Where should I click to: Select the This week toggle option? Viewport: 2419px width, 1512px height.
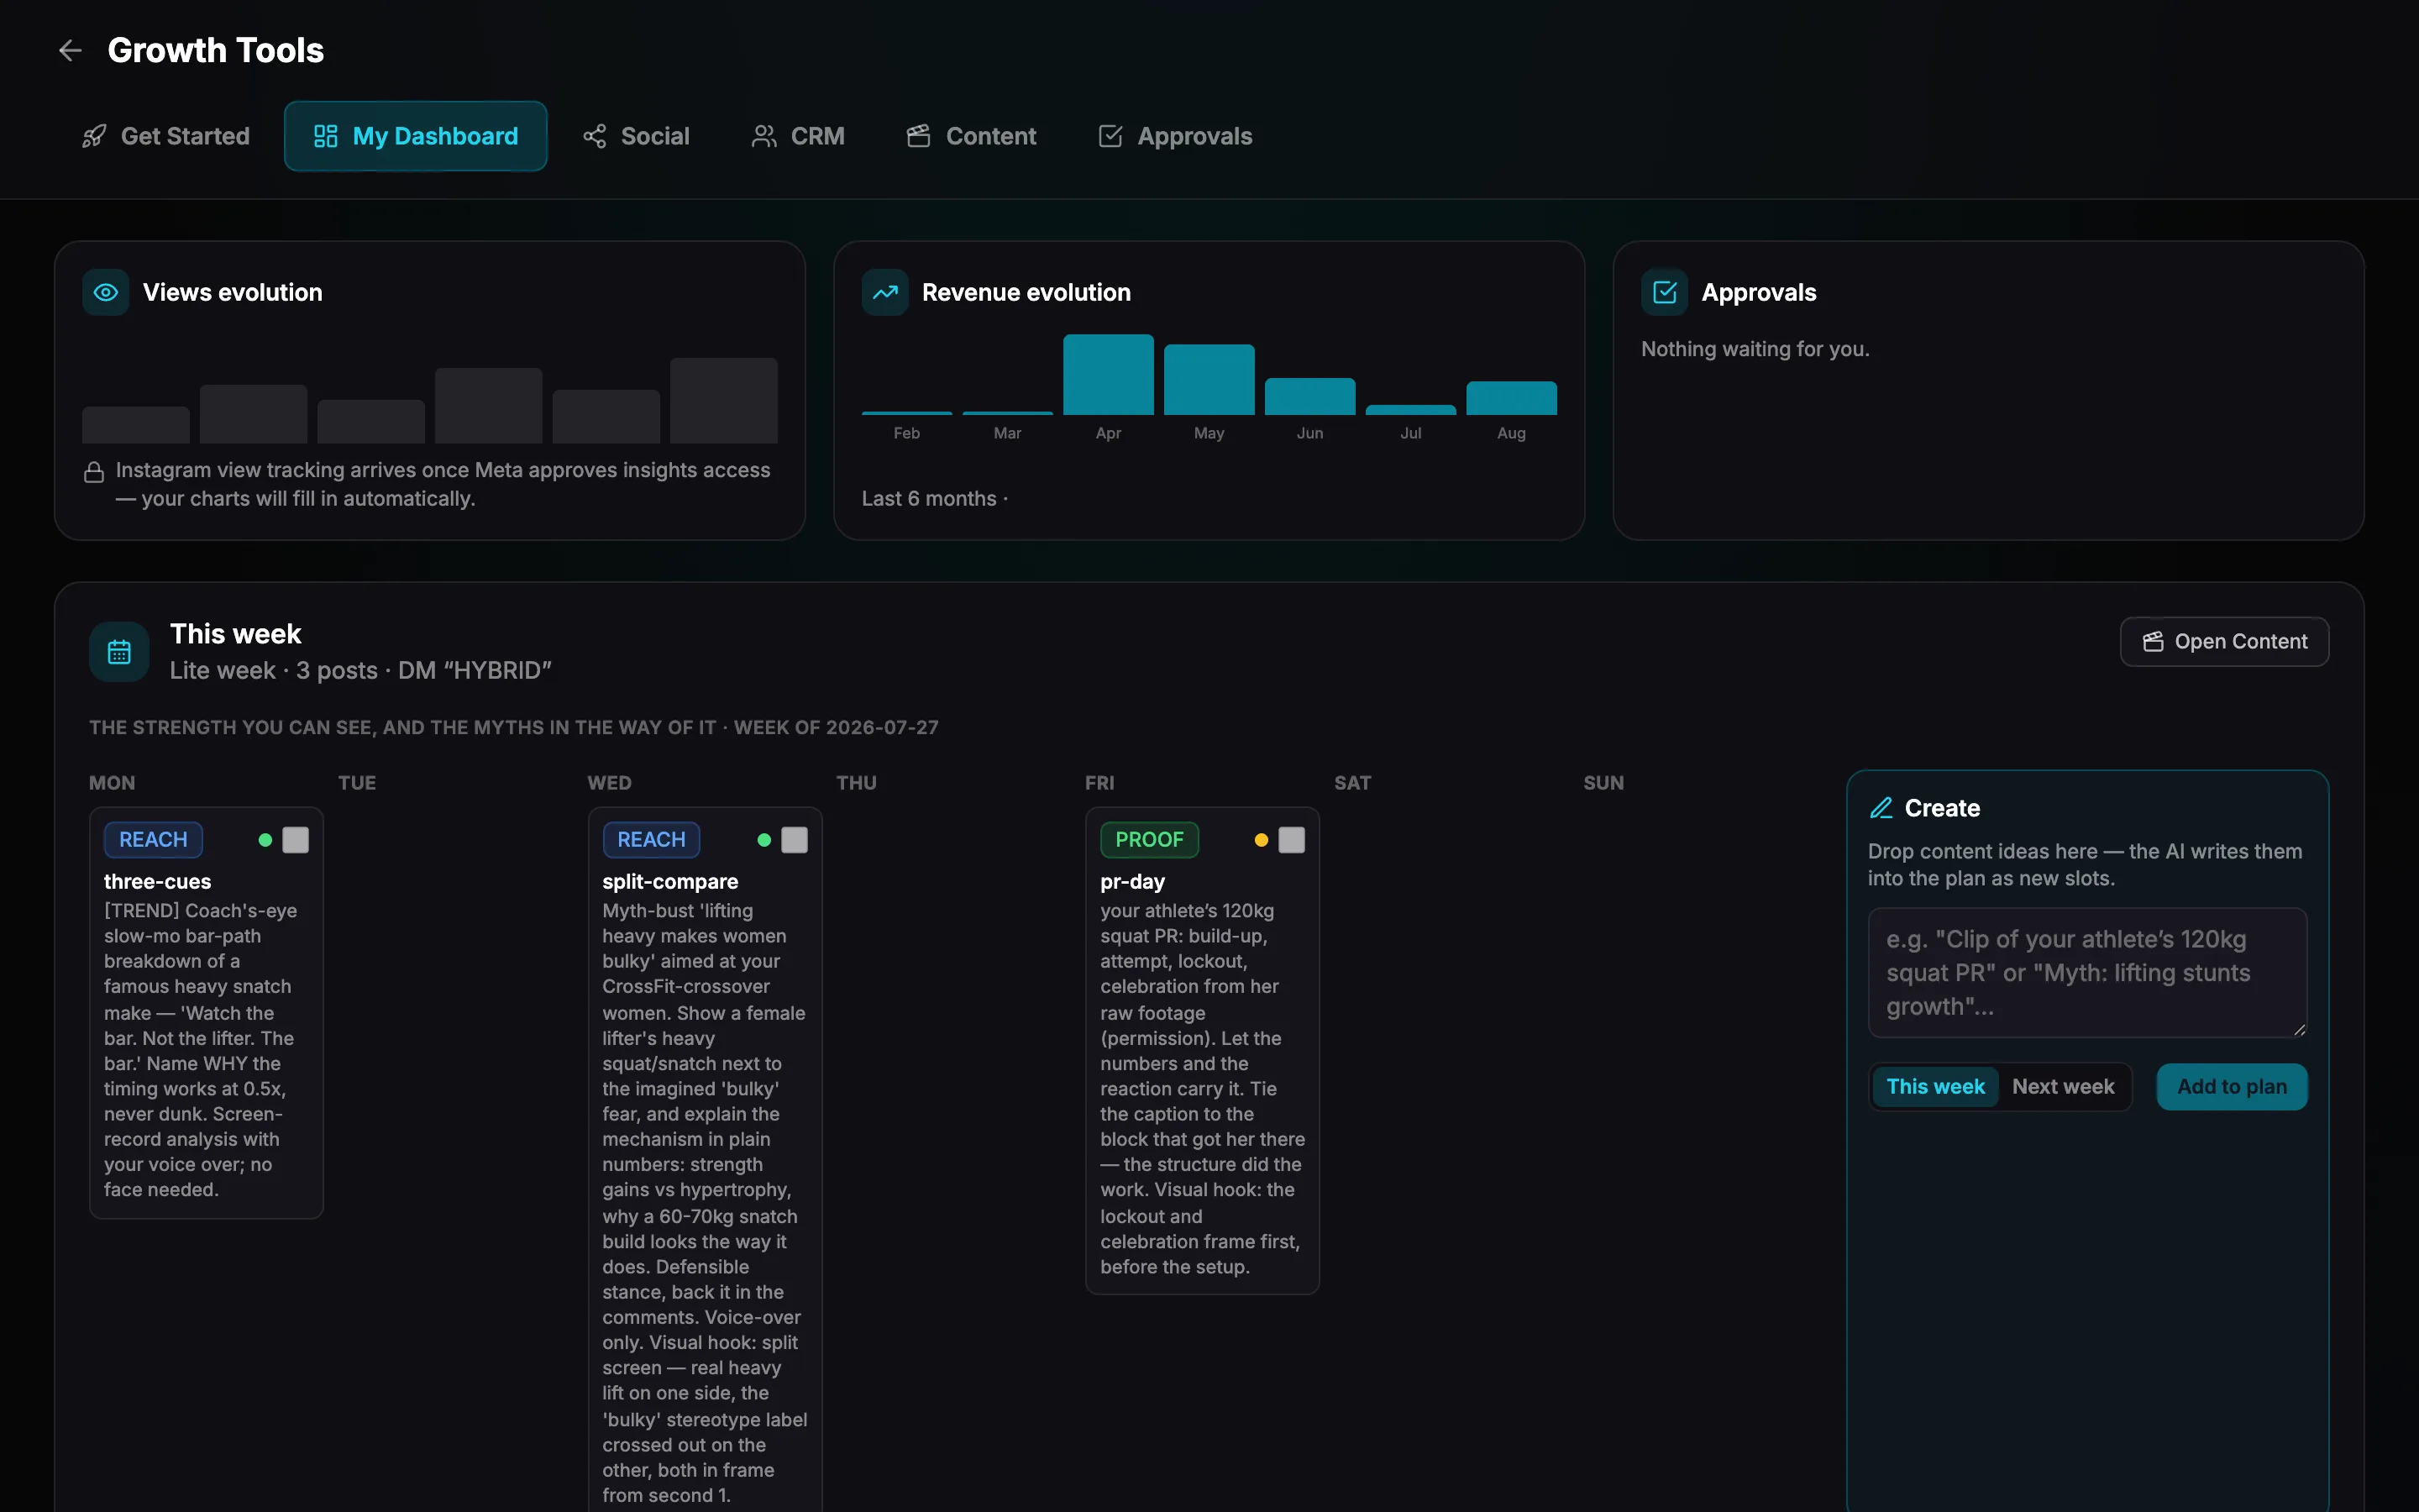[1935, 1086]
